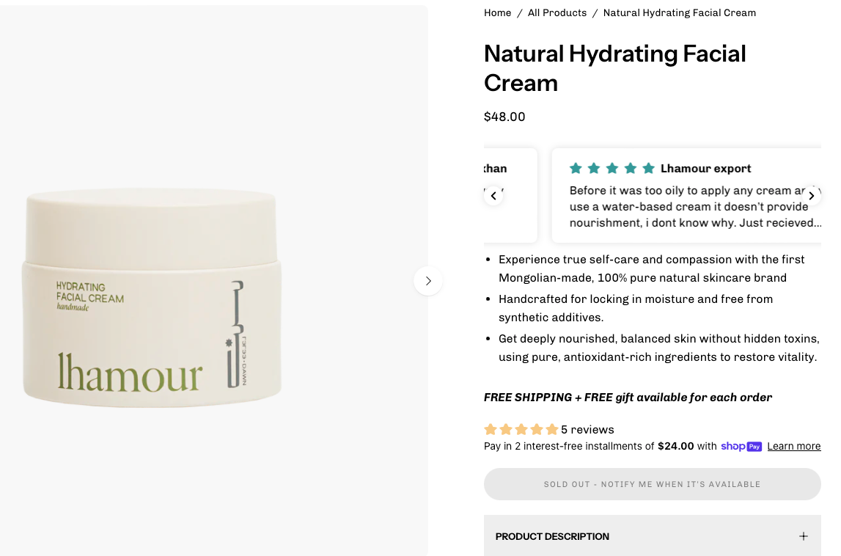The image size is (841, 556).
Task: Click the partially visible previous review card
Action: [x=510, y=195]
